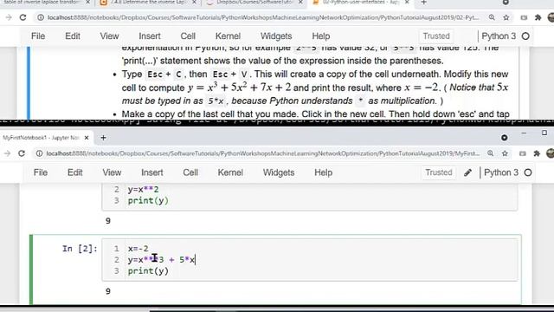Select the MyFirstNotebook1 Jupyter tab
554x312 pixels.
click(x=41, y=138)
